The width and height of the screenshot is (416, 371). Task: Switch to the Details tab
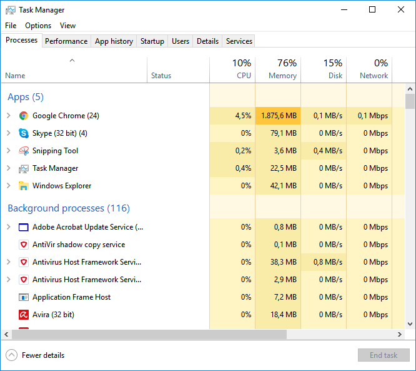pyautogui.click(x=208, y=41)
